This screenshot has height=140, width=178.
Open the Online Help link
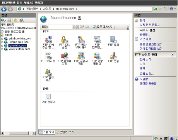tap(148, 83)
